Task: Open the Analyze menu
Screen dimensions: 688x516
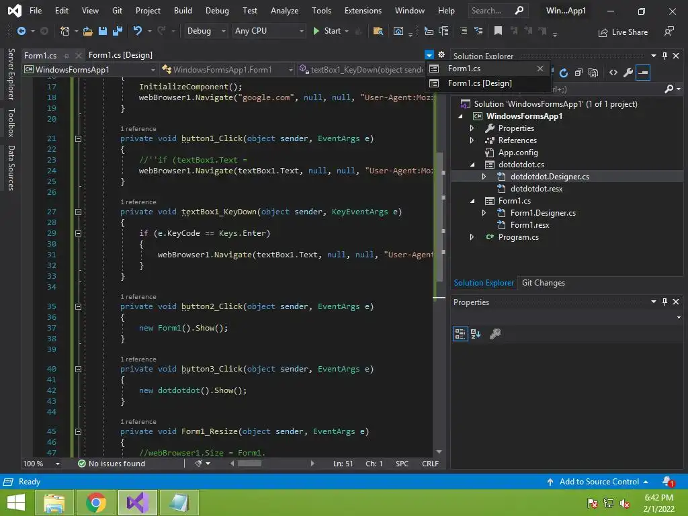Action: 284,11
